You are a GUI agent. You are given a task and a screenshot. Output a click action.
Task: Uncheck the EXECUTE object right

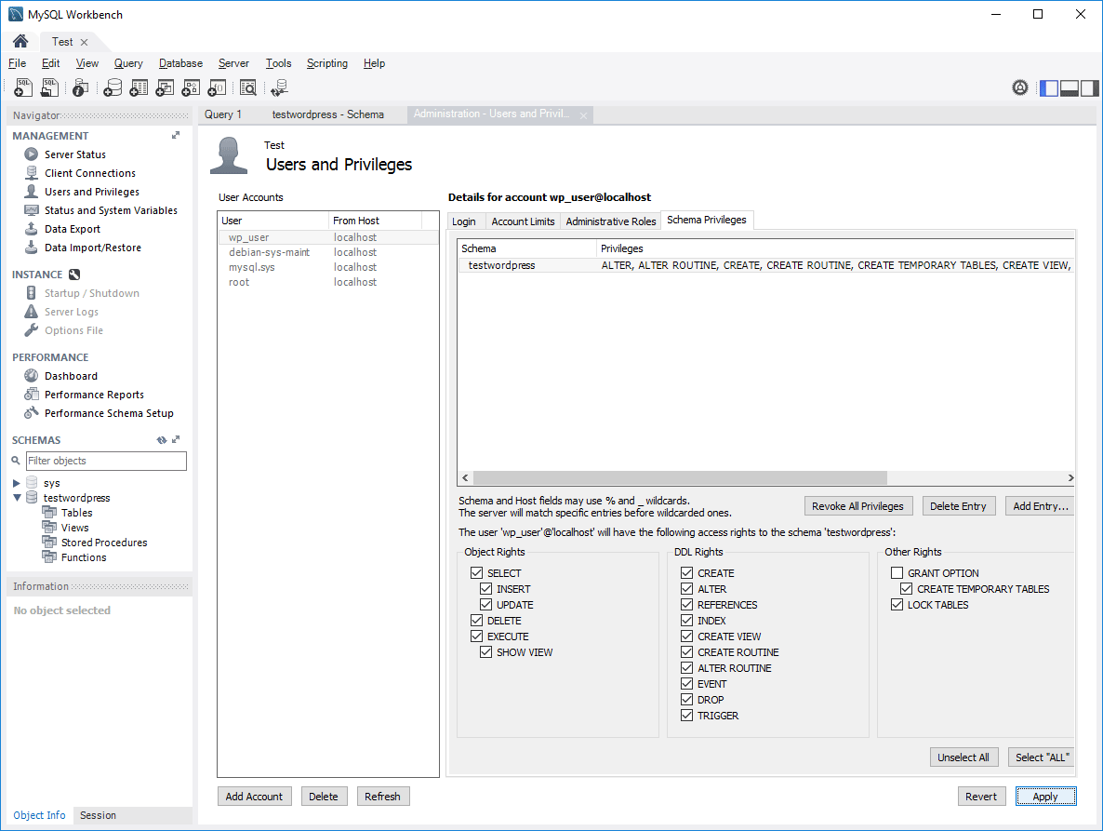tap(477, 637)
